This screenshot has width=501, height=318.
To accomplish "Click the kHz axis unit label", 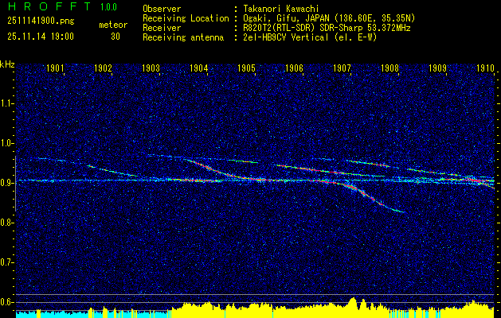I will 7,64.
